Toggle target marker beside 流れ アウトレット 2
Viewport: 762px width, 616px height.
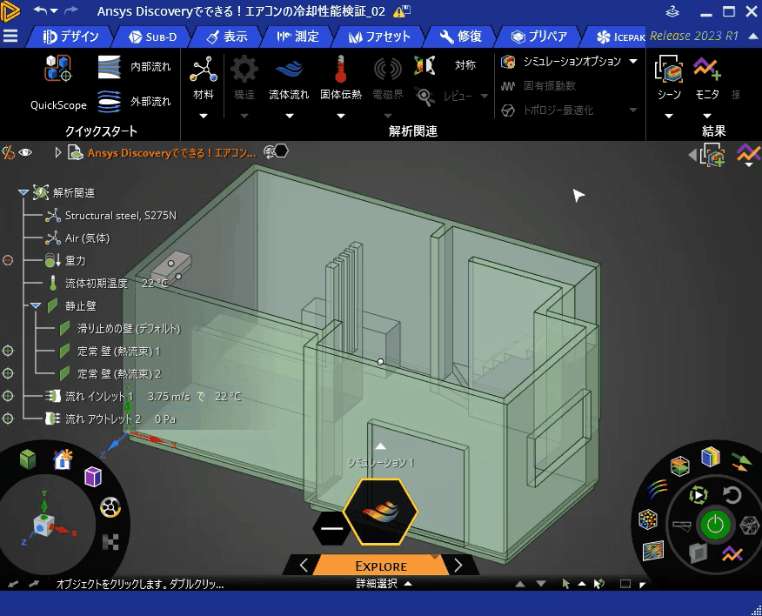pos(8,418)
